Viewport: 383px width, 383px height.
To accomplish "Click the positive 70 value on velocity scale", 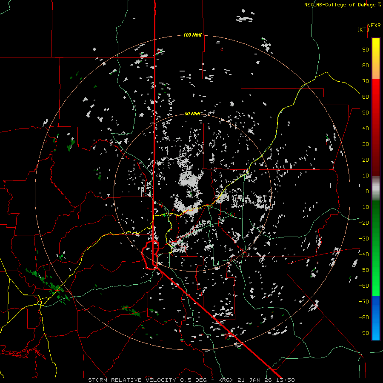I will (x=366, y=81).
